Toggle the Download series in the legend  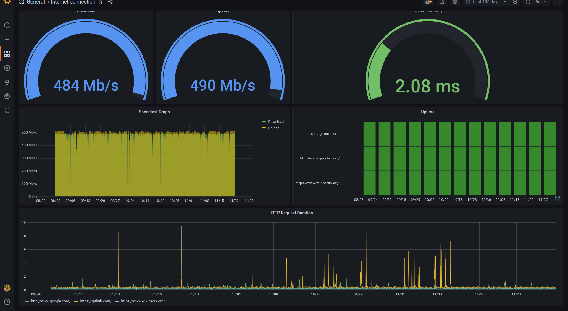tap(276, 122)
